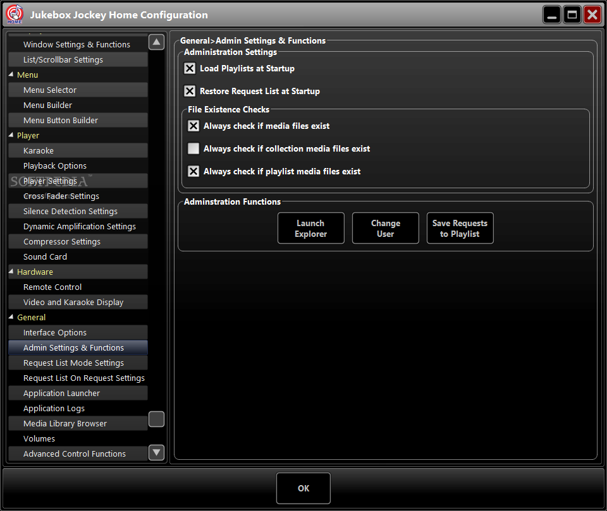Toggle Always check if playlist media files exist
Image resolution: width=607 pixels, height=511 pixels.
tap(193, 171)
